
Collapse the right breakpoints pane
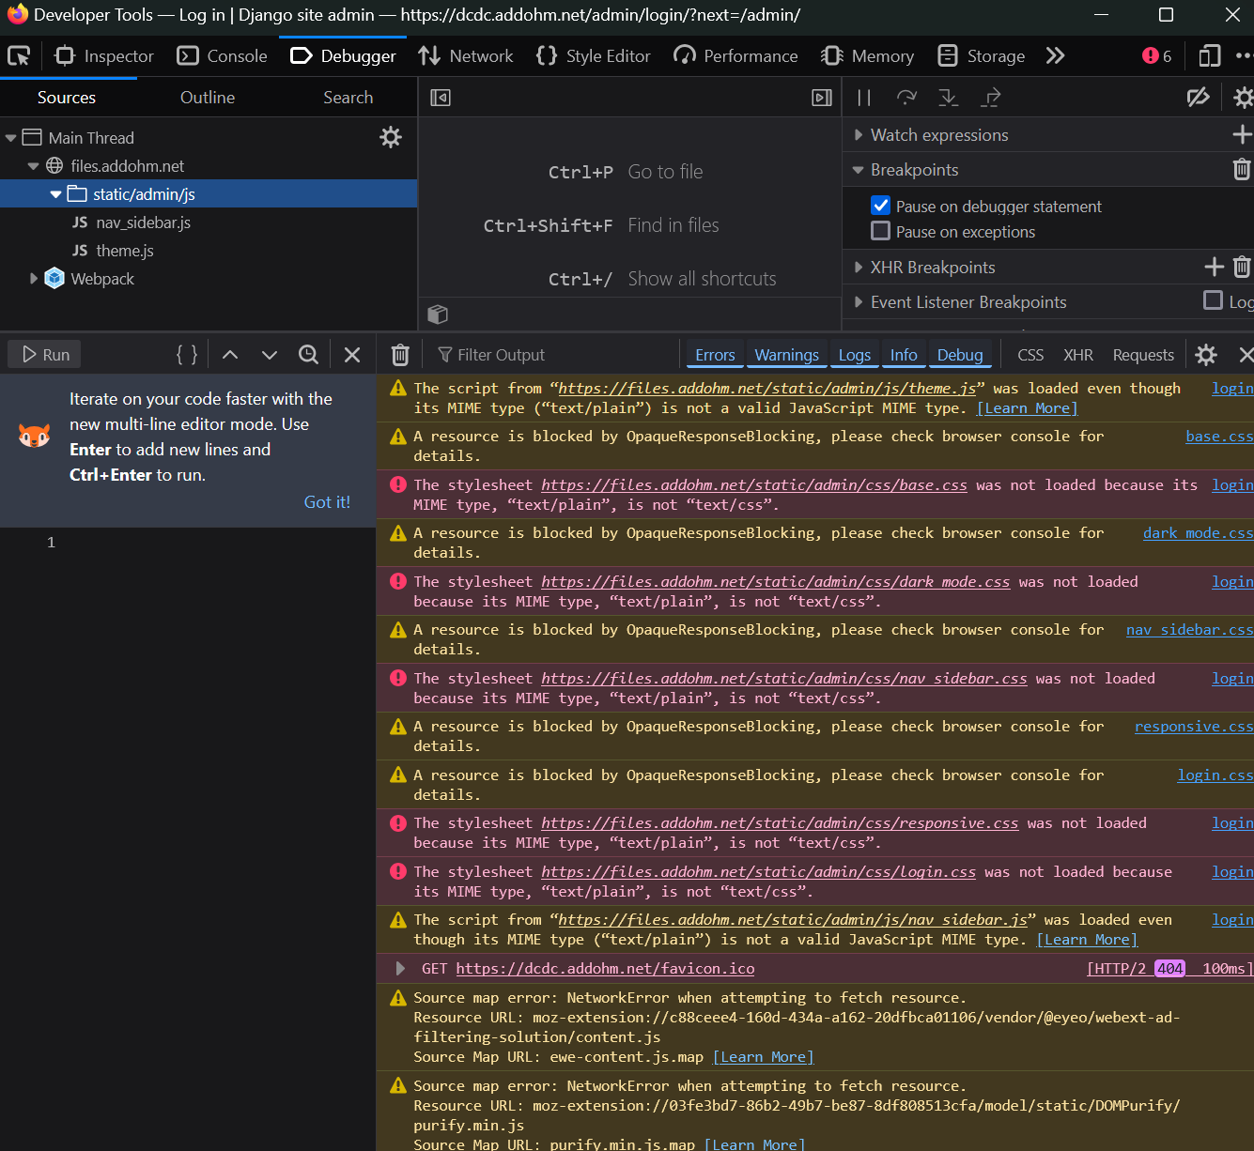tap(822, 98)
